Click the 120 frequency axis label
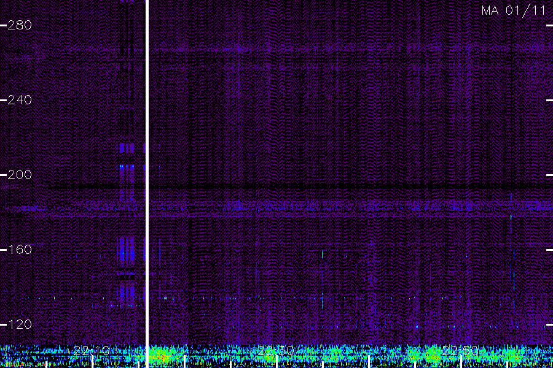The height and width of the screenshot is (368, 553). 20,324
